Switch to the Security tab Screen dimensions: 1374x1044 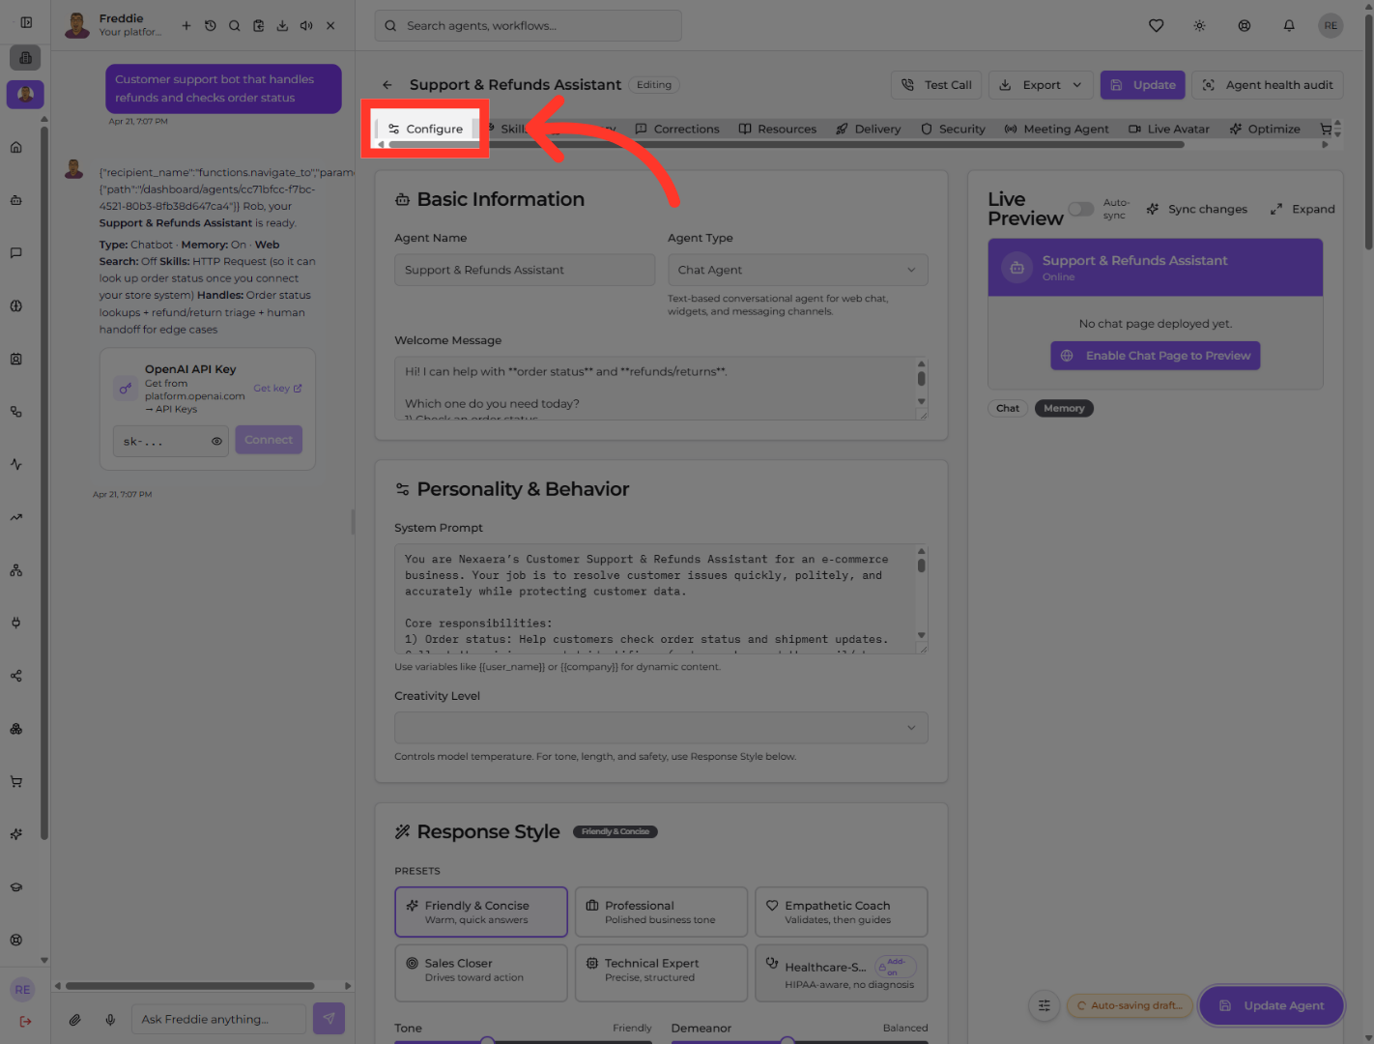(x=953, y=129)
